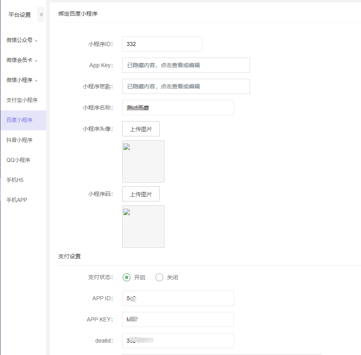361x355 pixels.
Task: Open the QQ小程序 settings page
Action: pyautogui.click(x=18, y=160)
